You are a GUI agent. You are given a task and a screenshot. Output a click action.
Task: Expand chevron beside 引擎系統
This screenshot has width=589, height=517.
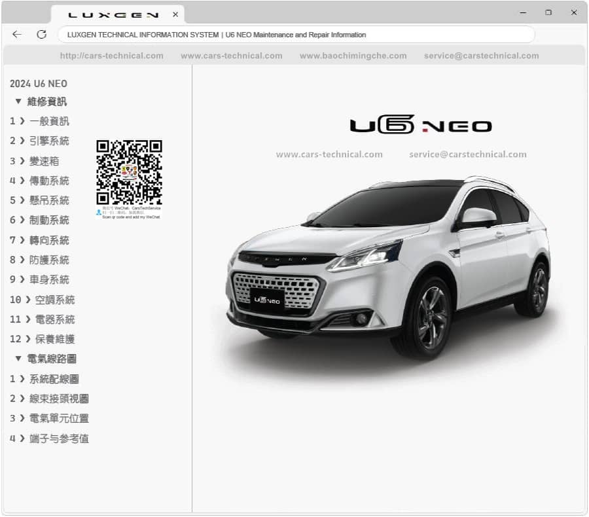[x=22, y=141]
